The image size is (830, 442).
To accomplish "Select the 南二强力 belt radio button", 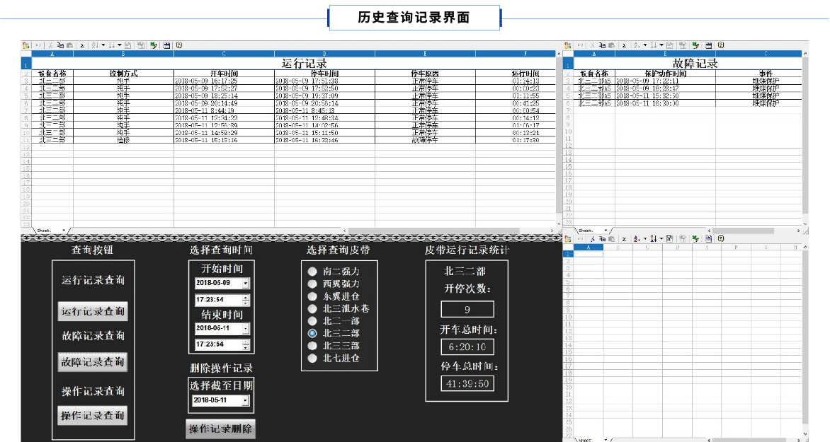I will [312, 272].
